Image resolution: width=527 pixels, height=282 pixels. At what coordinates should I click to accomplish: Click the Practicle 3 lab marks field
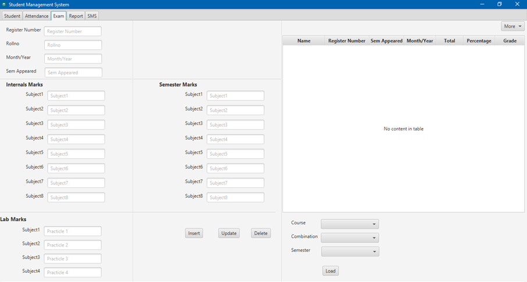(73, 259)
